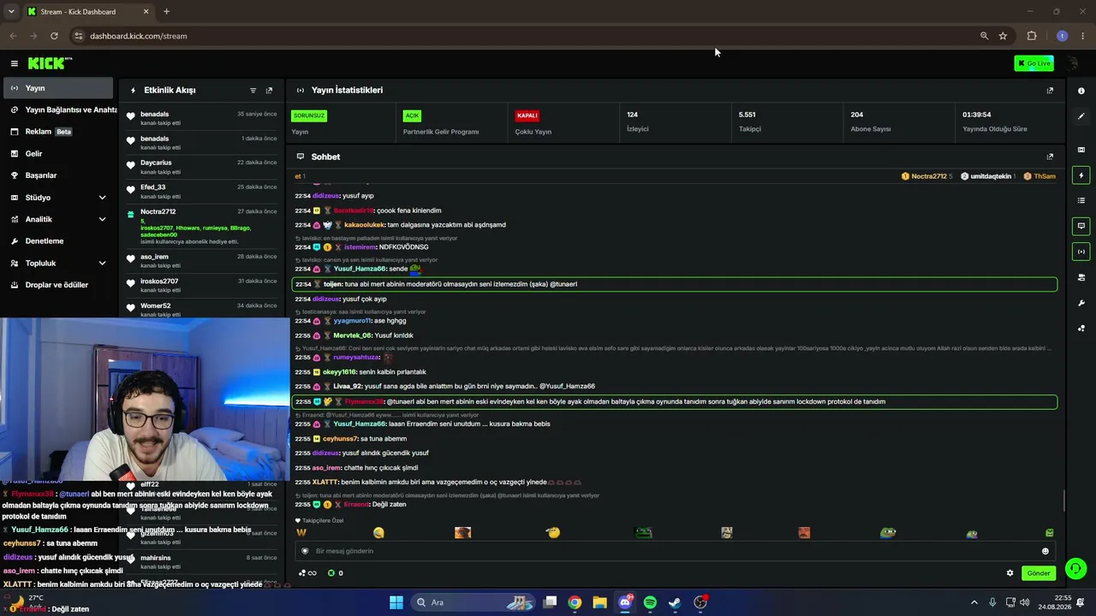Click the Kick logo in header
Viewport: 1096px width, 616px height.
click(x=50, y=63)
